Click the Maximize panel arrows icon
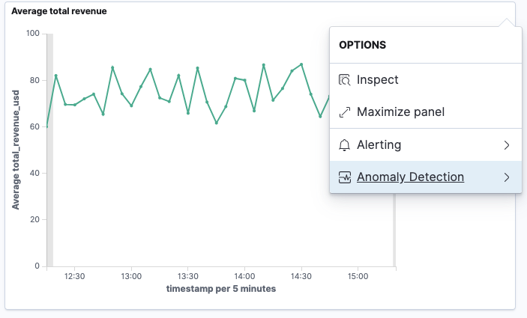Screen dimensions: 527x318 coord(345,112)
